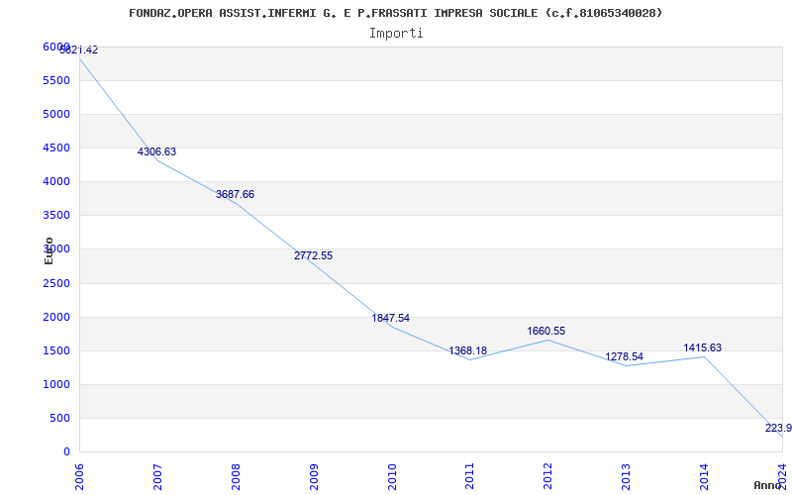The height and width of the screenshot is (495, 792).
Task: Click the 'Euro' y-axis title
Action: [x=49, y=250]
